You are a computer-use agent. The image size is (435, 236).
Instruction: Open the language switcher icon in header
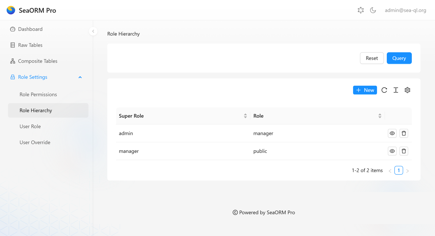coord(361,10)
